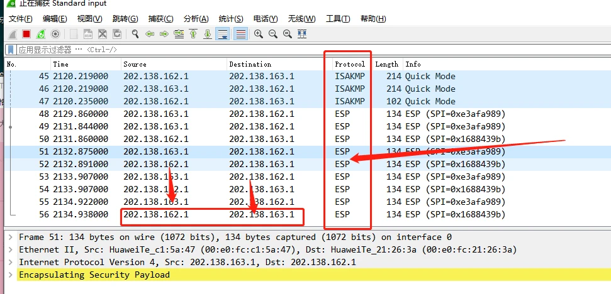Jump to the first packet icon
The width and height of the screenshot is (611, 294).
(193, 34)
